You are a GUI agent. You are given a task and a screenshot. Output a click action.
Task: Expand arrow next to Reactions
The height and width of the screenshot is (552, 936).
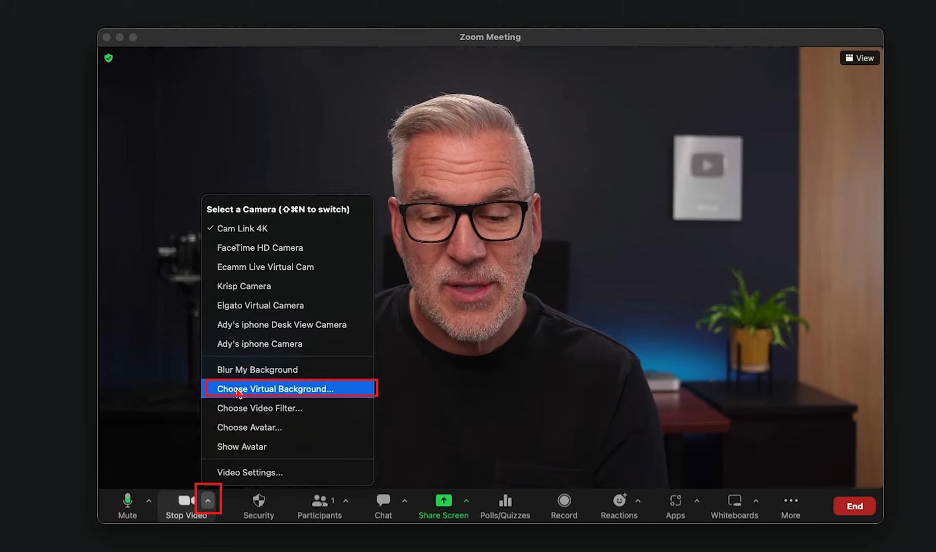(638, 501)
